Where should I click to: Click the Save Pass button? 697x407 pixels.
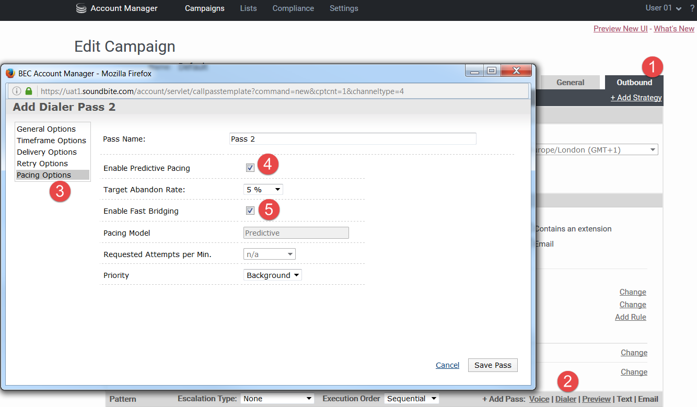[493, 365]
